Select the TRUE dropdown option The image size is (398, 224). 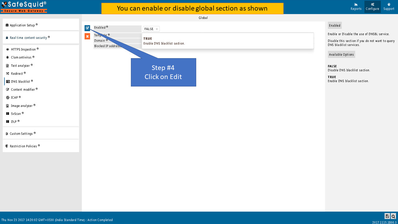[228, 41]
